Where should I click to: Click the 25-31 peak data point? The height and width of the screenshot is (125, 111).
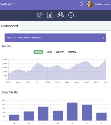pos(106,60)
